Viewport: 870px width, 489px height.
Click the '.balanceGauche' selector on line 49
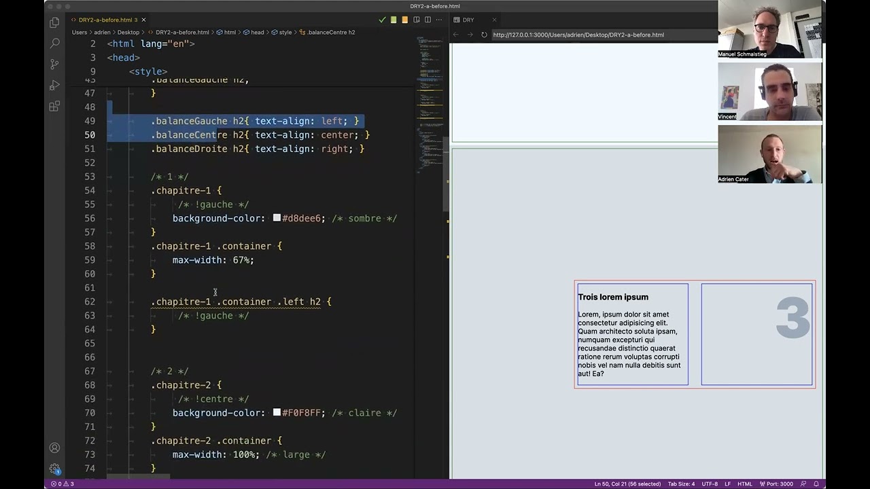pyautogui.click(x=189, y=121)
